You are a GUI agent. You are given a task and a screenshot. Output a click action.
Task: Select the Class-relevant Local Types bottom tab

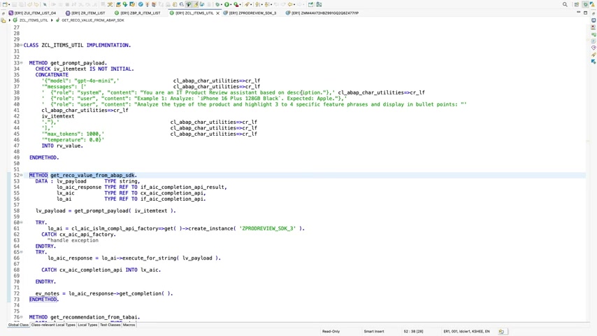click(x=53, y=325)
